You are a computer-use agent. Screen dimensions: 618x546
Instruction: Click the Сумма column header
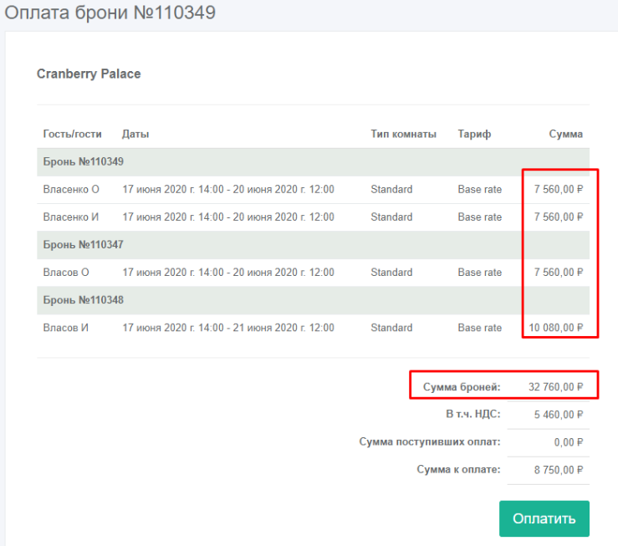(x=565, y=134)
